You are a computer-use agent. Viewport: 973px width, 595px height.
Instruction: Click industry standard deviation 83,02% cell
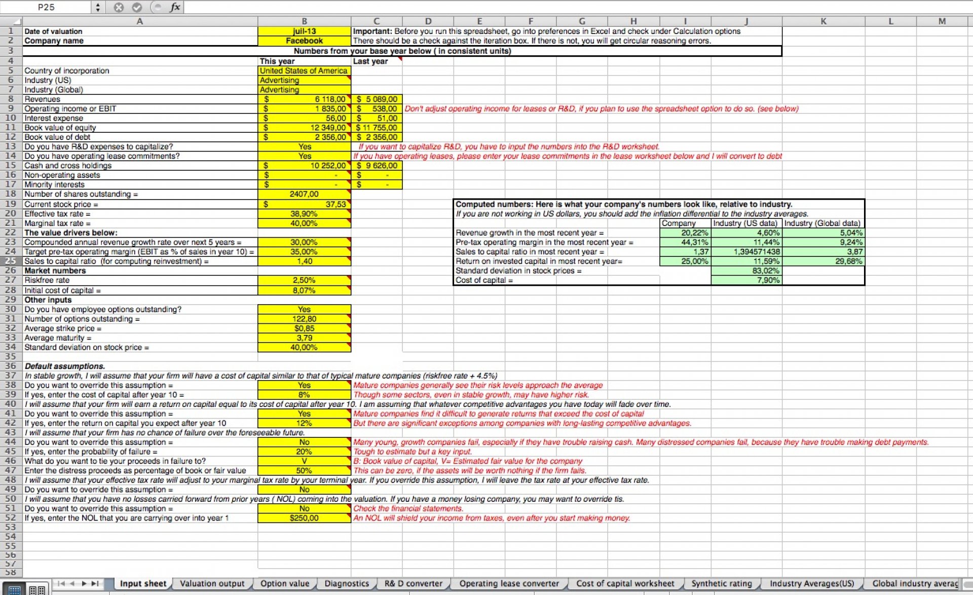pos(746,271)
